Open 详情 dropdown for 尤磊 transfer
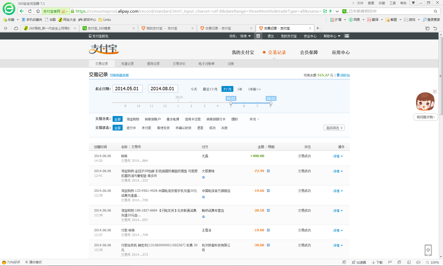Screen dimensions: 443x266 (338, 156)
